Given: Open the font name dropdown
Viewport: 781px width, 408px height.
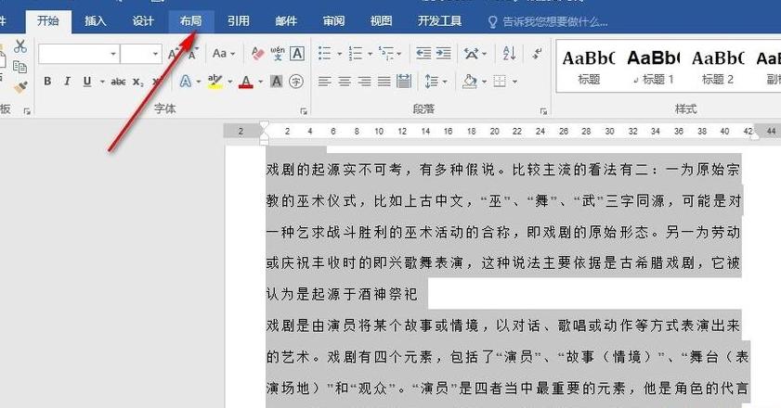Looking at the screenshot, I should tap(113, 54).
